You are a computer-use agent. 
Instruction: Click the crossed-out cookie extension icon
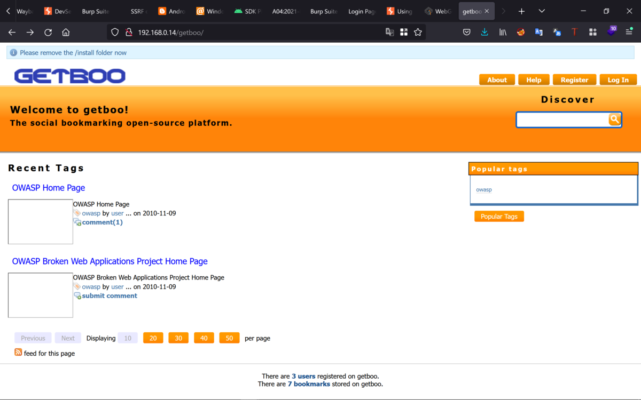[x=521, y=33]
